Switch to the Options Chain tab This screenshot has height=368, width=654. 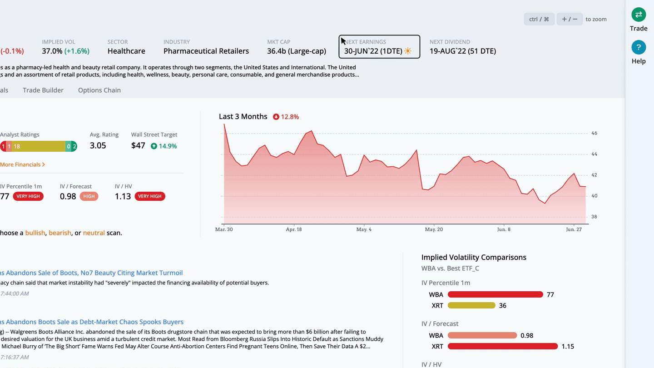point(99,90)
